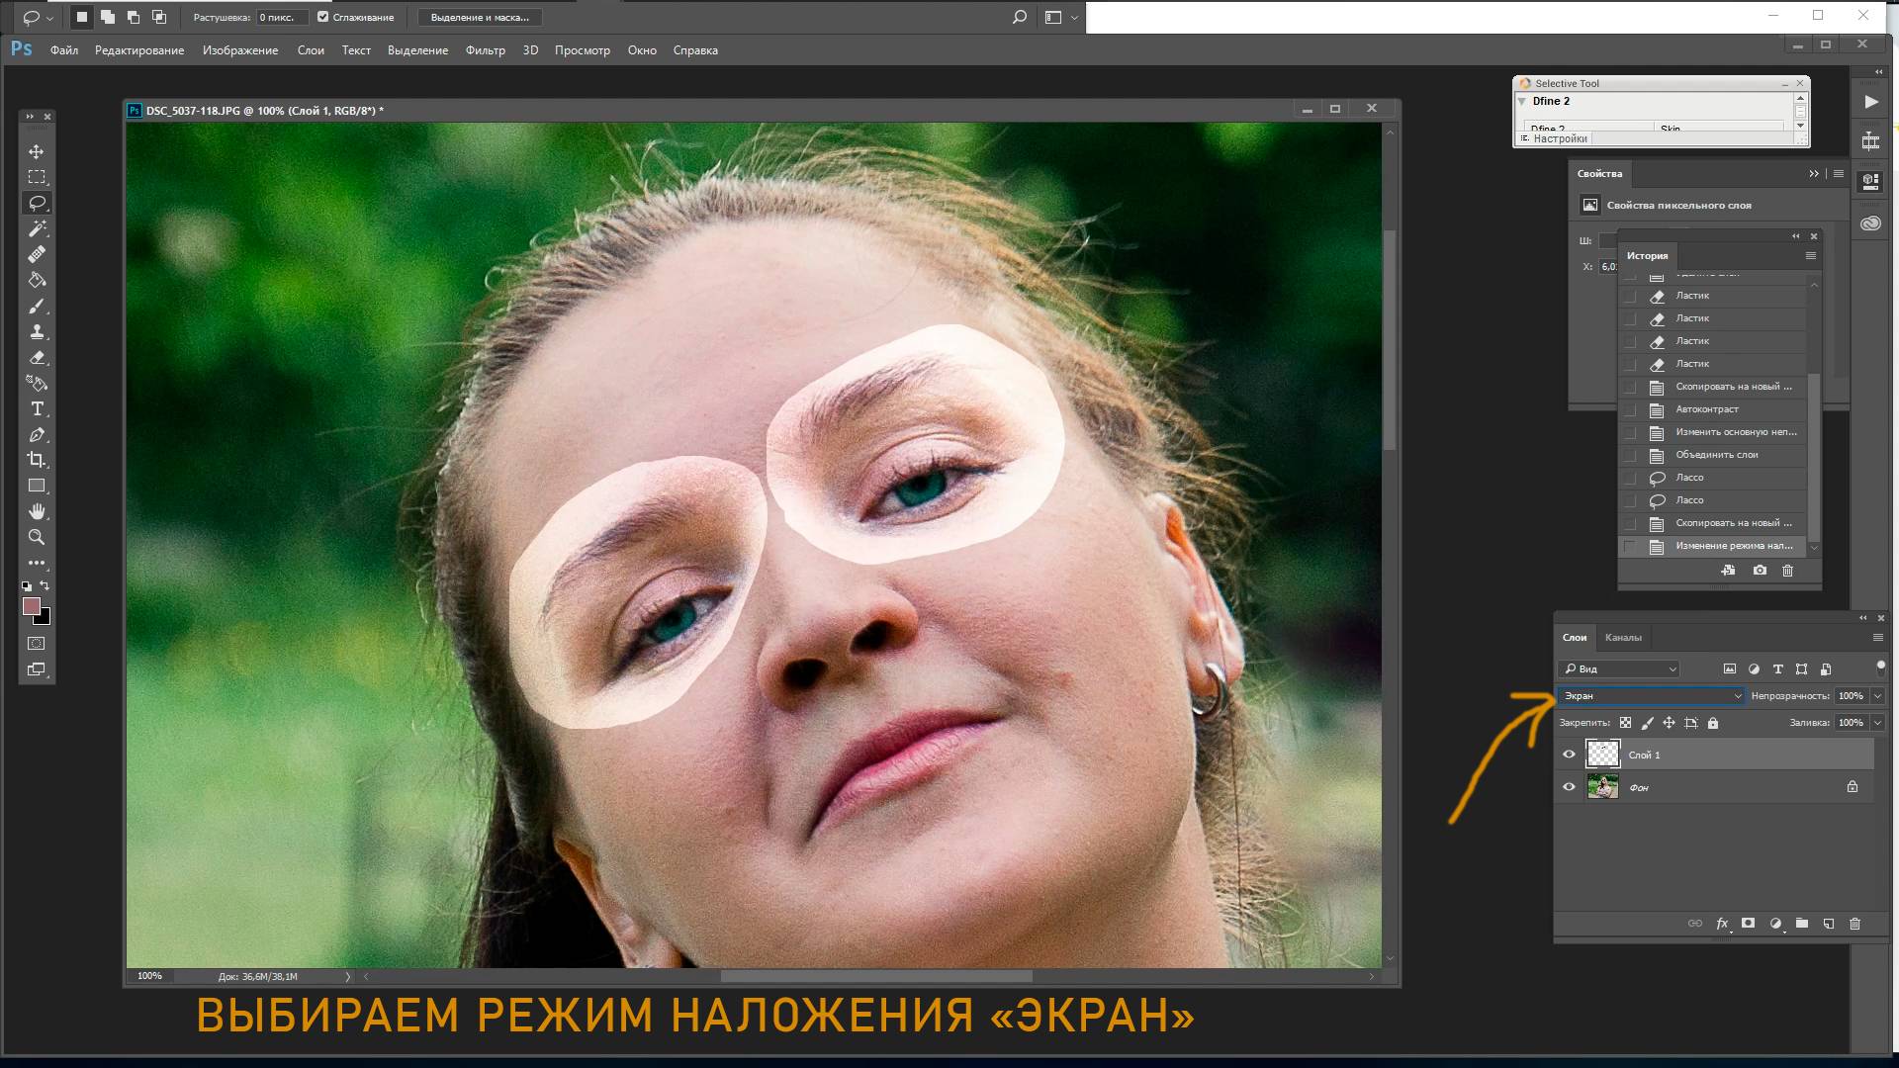Select the Lasso tool
Screen dimensions: 1899x1068
tap(38, 203)
